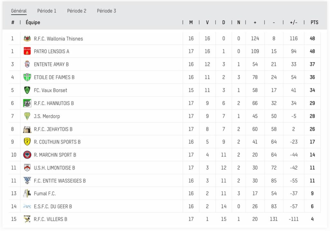Click the Équipe column header
330x231 pixels.
(x=33, y=22)
